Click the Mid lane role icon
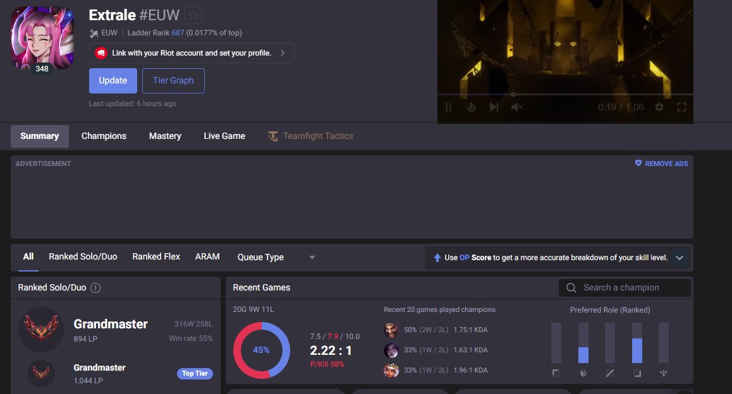The width and height of the screenshot is (732, 394). [610, 373]
